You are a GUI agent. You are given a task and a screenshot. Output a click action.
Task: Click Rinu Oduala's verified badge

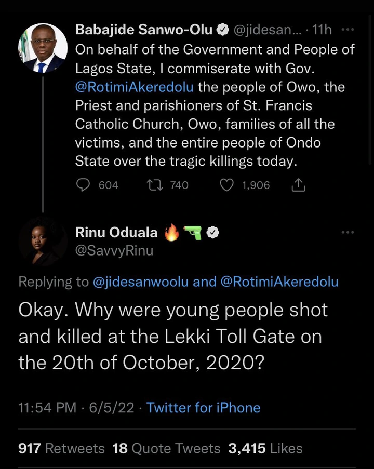(212, 233)
